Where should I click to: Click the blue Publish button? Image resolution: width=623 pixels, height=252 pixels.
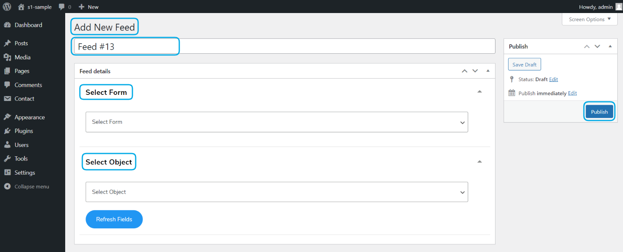(599, 112)
